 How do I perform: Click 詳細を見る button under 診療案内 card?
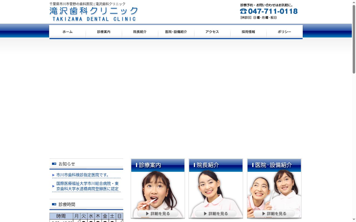point(158,214)
